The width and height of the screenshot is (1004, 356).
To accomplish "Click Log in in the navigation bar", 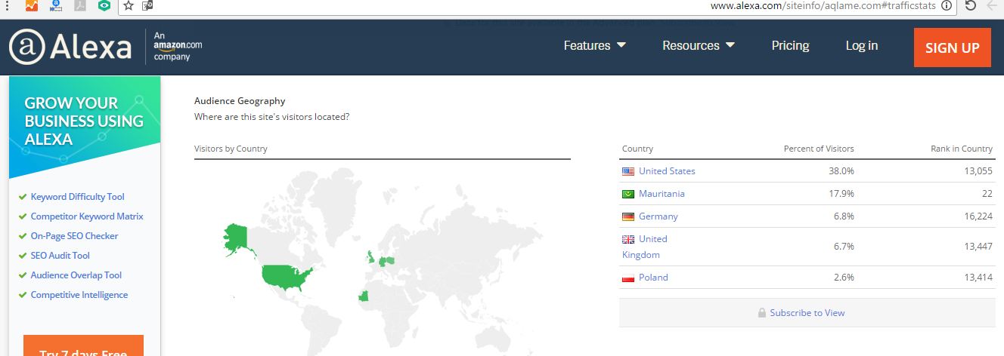I will [x=862, y=46].
